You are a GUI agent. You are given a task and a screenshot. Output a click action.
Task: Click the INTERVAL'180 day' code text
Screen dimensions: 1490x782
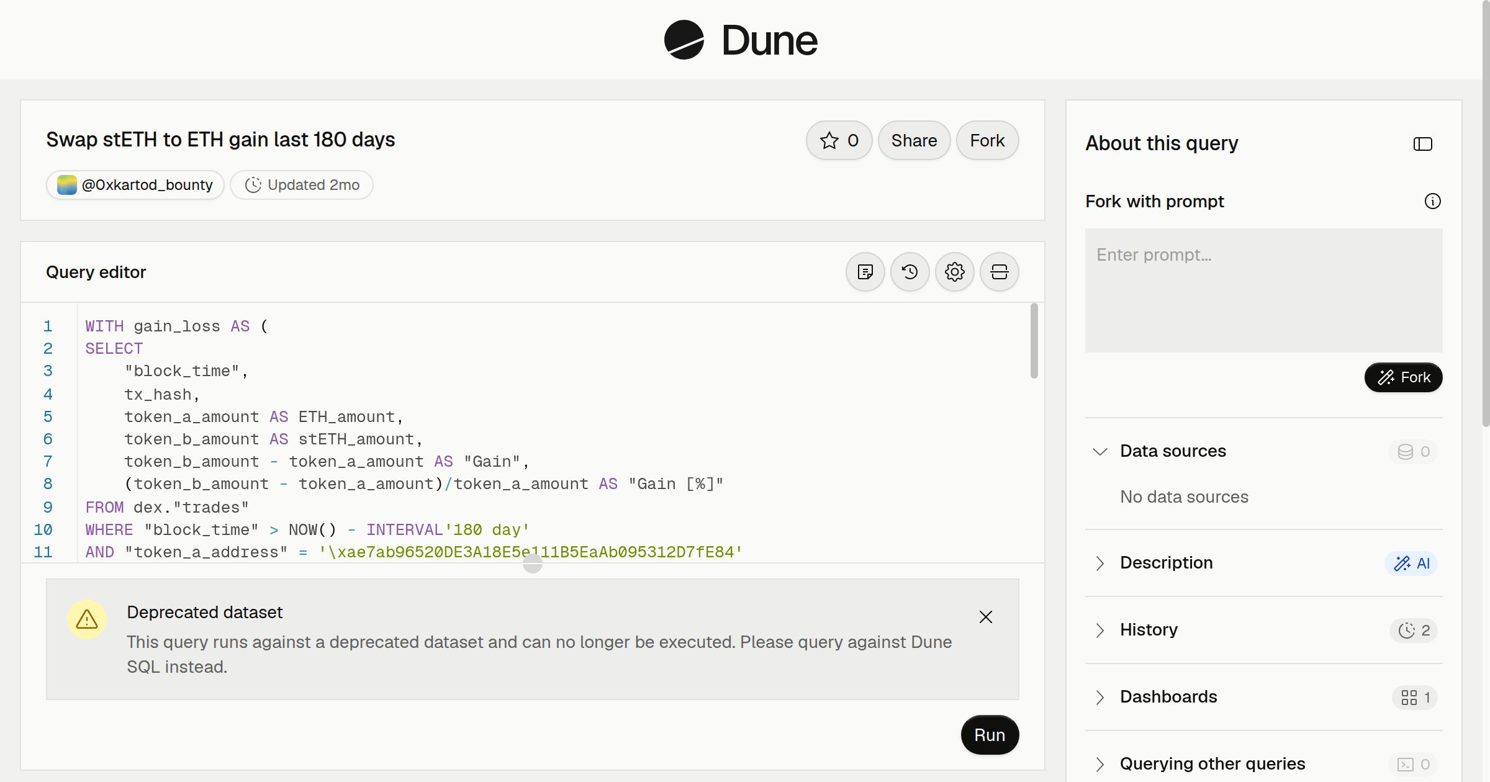click(x=448, y=529)
